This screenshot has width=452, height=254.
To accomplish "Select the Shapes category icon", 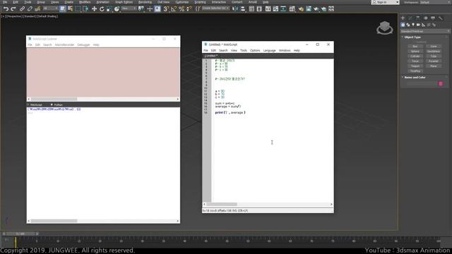I will pos(408,25).
